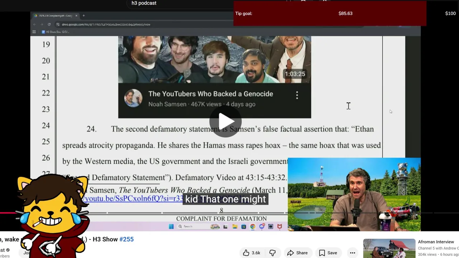Click the Windows taskbar Search box
Viewport: 459px width, 258px height.
point(198,226)
